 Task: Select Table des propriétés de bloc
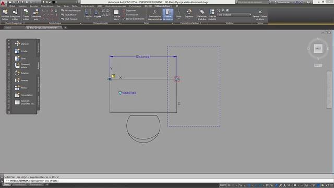click(25, 102)
